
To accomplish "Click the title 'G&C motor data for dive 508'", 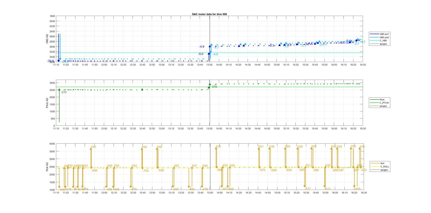I will pyautogui.click(x=209, y=14).
